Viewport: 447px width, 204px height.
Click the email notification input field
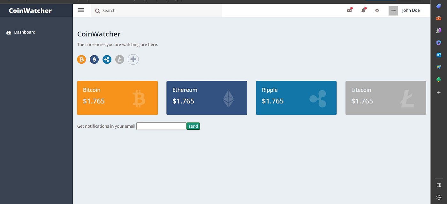(x=161, y=126)
